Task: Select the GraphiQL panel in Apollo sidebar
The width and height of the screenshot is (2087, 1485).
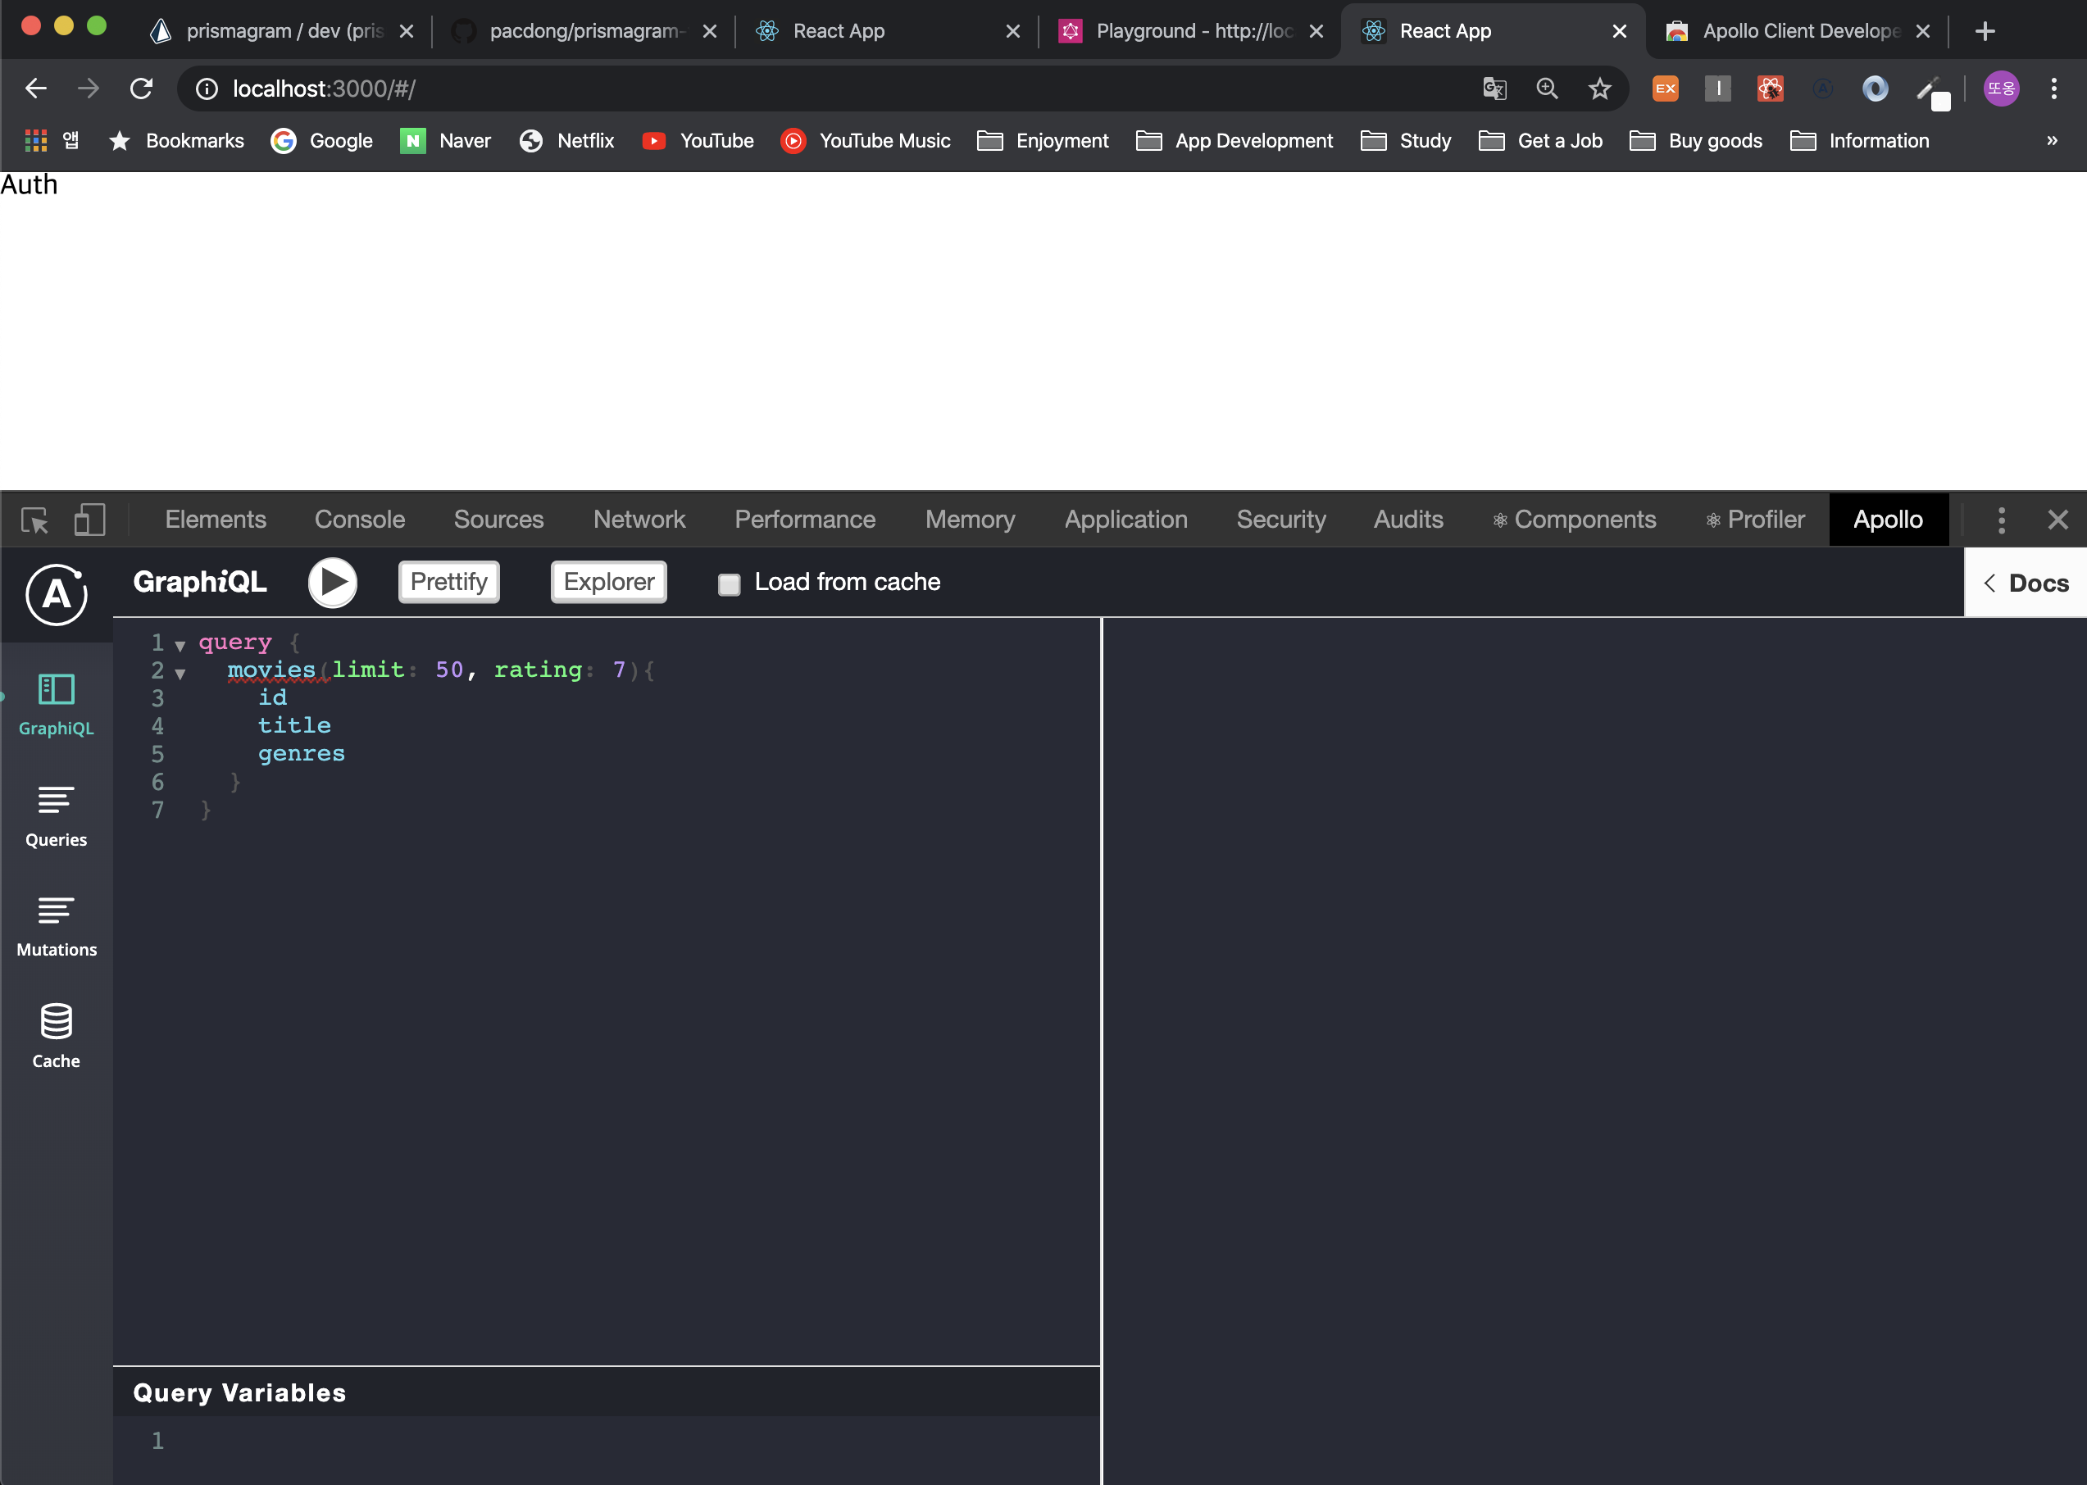Action: point(57,705)
